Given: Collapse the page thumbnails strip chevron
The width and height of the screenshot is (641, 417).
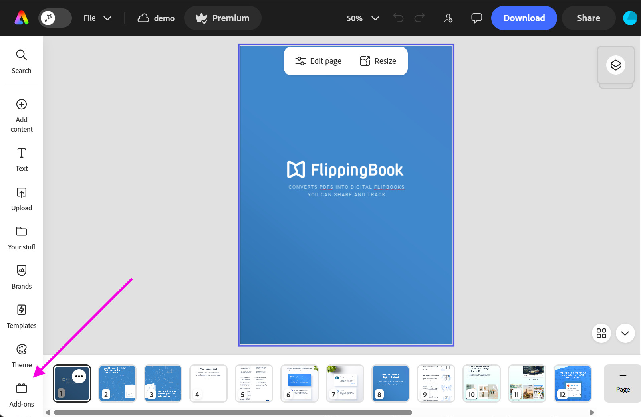Looking at the screenshot, I should tap(625, 333).
